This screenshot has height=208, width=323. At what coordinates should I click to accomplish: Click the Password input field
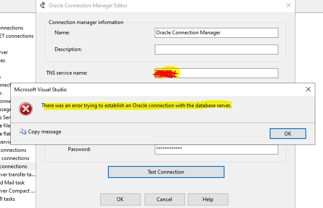(216, 150)
